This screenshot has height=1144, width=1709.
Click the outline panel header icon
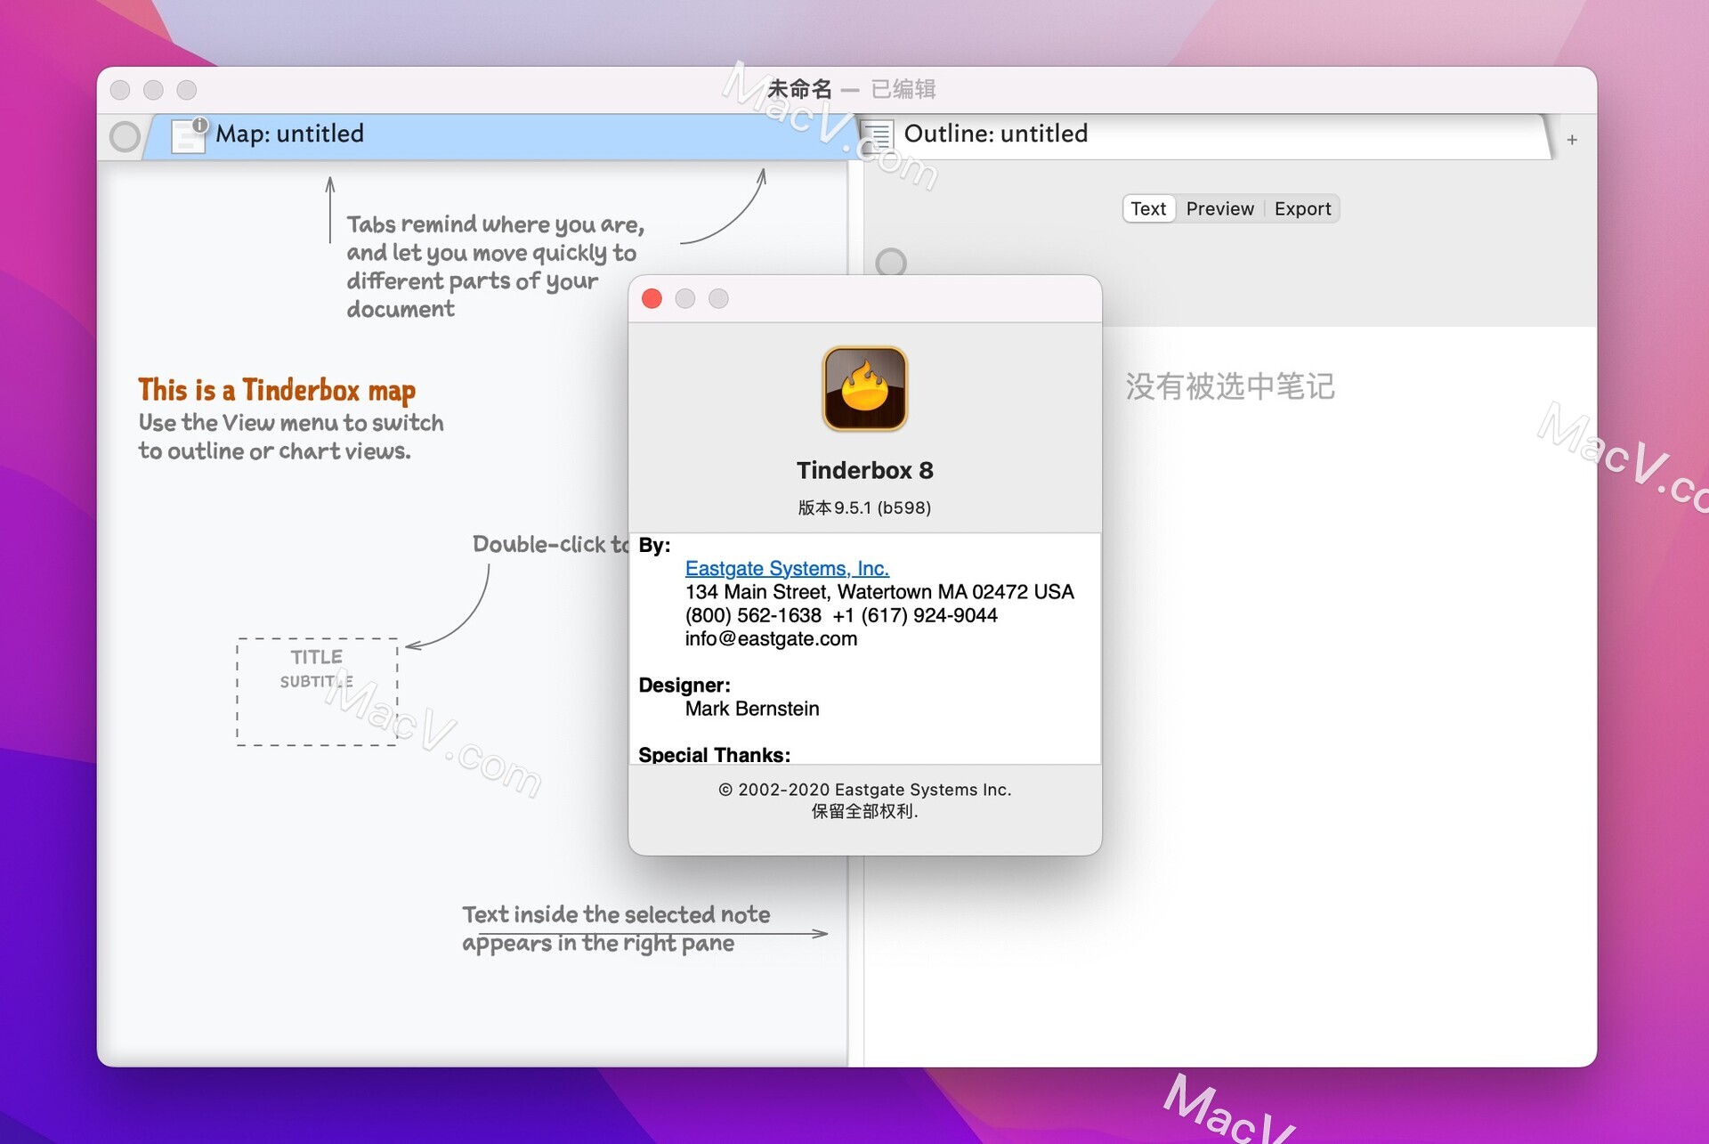pos(883,133)
